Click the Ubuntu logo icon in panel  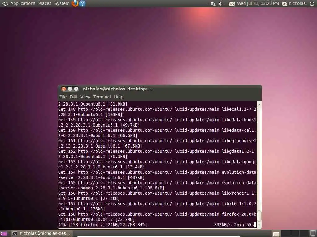tap(5, 3)
